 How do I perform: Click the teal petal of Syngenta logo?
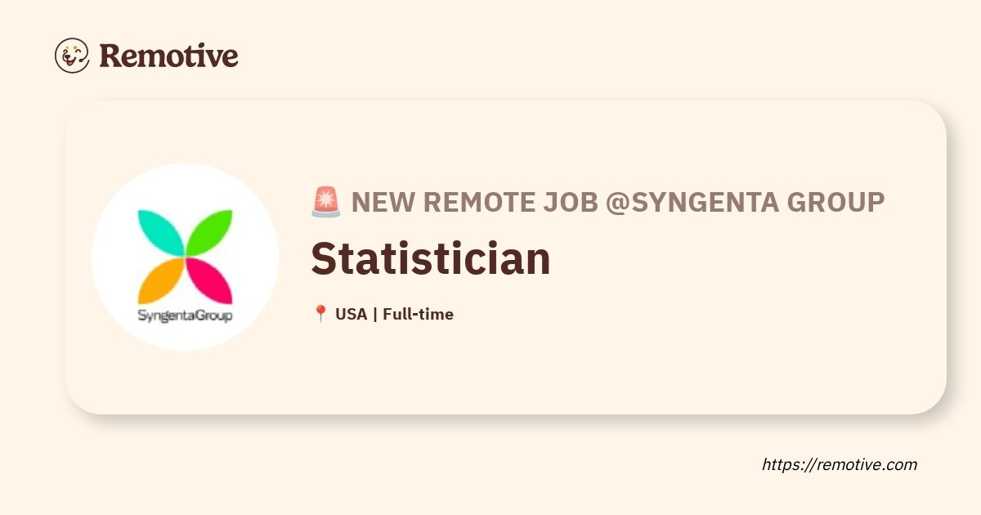point(160,232)
